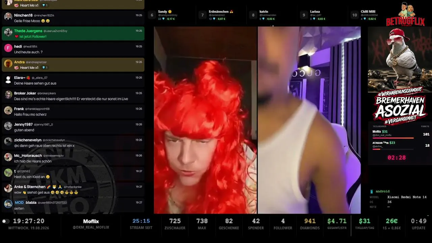Screen dimensions: 432x243
Task: Toggle the switch next to the clock
Action: (5, 221)
